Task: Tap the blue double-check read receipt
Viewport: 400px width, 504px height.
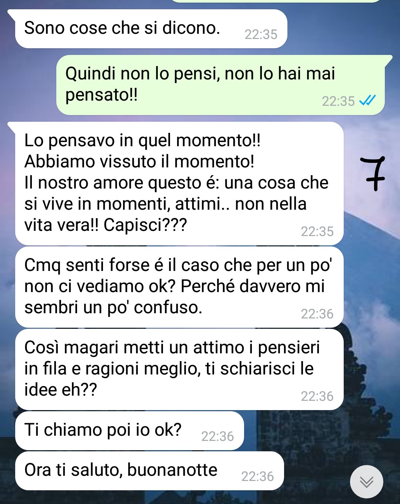Action: click(x=367, y=101)
